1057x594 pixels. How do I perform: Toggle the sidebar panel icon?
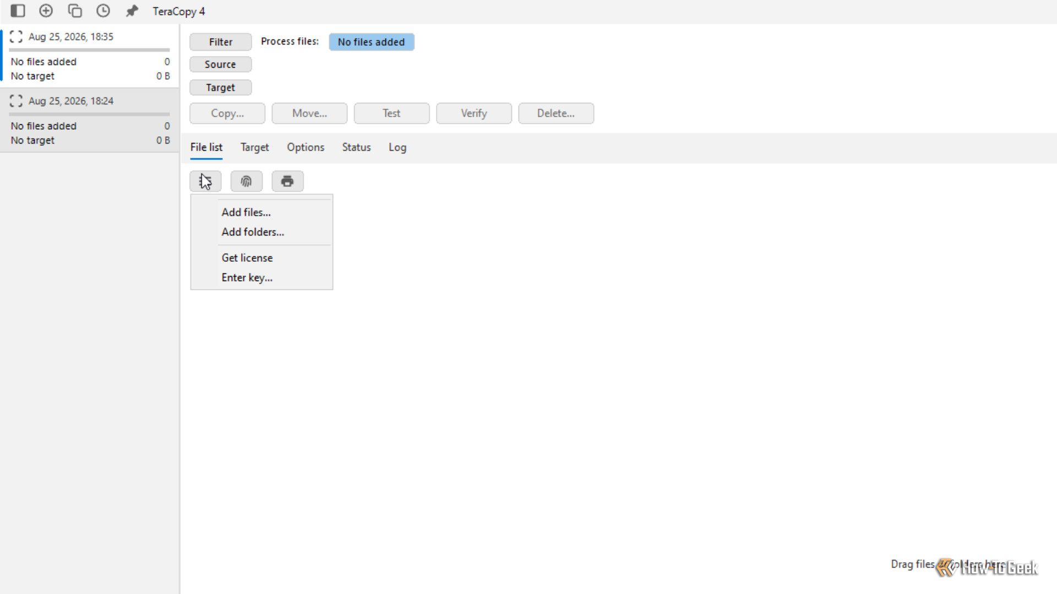18,10
